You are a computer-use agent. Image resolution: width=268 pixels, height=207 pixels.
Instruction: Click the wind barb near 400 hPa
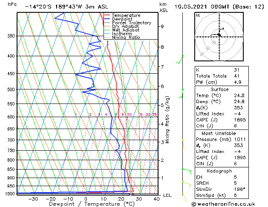[181, 60]
